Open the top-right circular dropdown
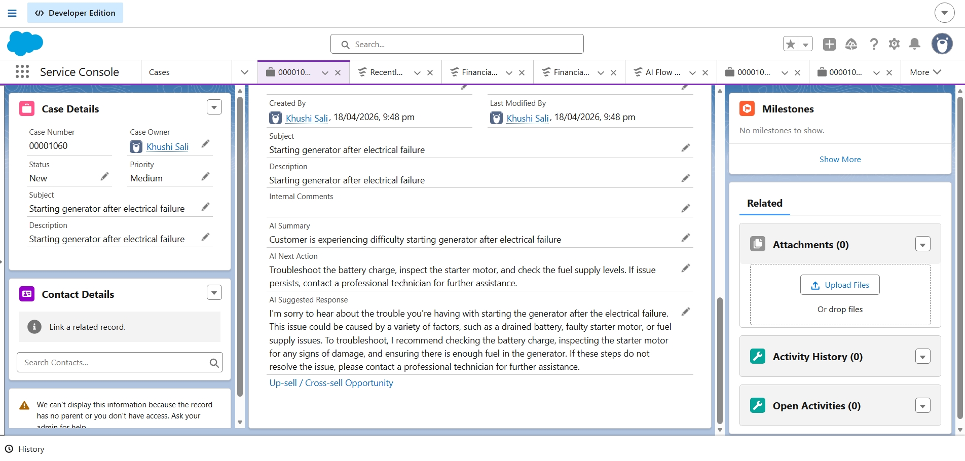Screen dimensions: 965x461 [x=945, y=13]
